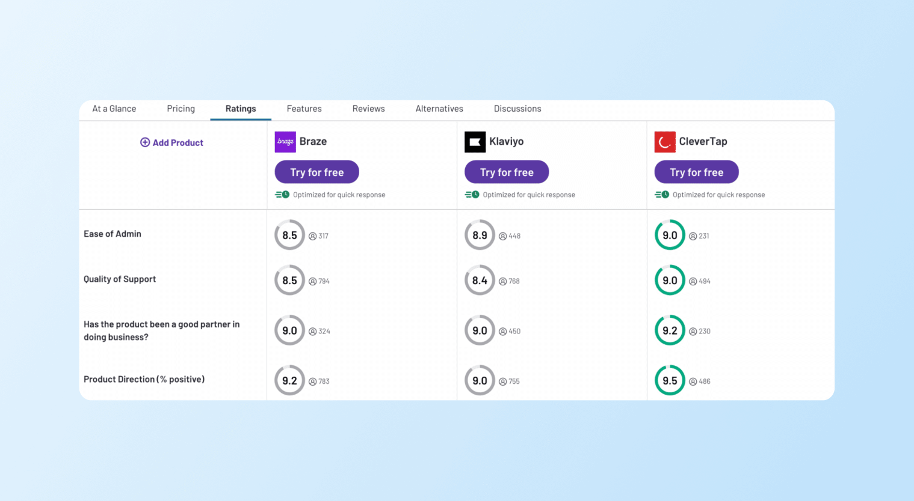Open the Pricing tab
Image resolution: width=914 pixels, height=501 pixels.
[x=181, y=109]
